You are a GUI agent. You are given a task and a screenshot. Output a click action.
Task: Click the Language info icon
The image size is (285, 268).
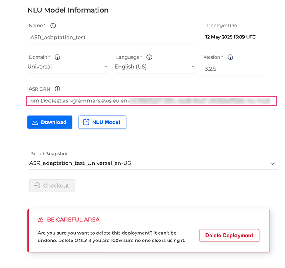coord(149,57)
